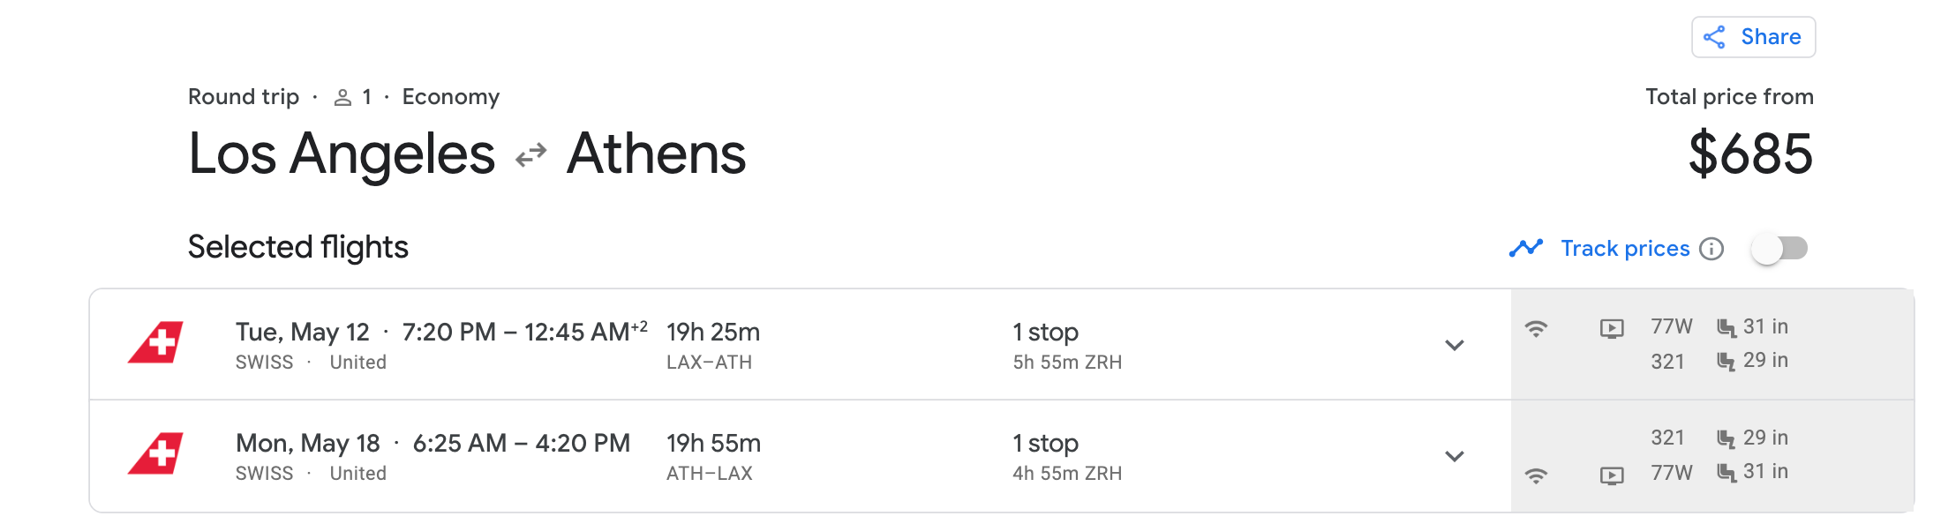The height and width of the screenshot is (524, 1956).
Task: Click SWISS airline logo on outbound flight
Action: click(155, 343)
